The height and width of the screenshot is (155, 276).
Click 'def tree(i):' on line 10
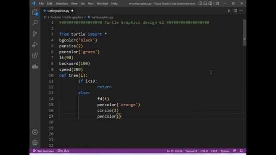tap(73, 75)
